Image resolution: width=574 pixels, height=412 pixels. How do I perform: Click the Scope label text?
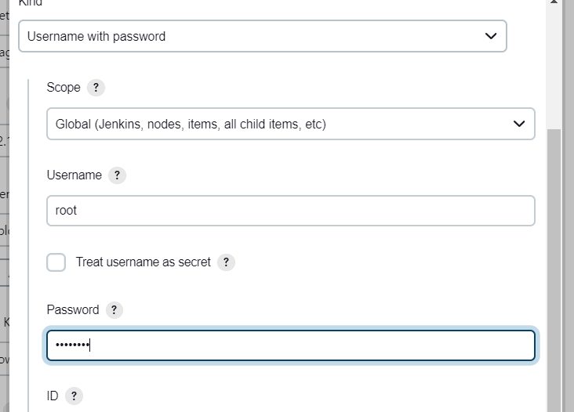tap(64, 88)
